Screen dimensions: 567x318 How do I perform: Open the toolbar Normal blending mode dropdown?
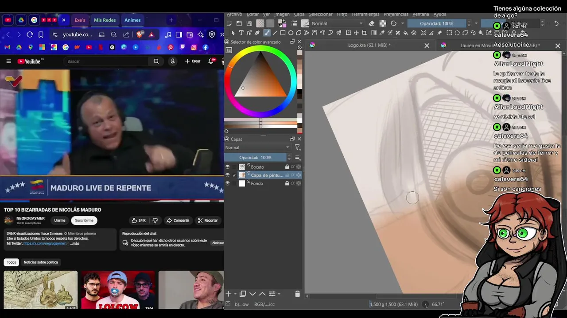[x=337, y=23]
